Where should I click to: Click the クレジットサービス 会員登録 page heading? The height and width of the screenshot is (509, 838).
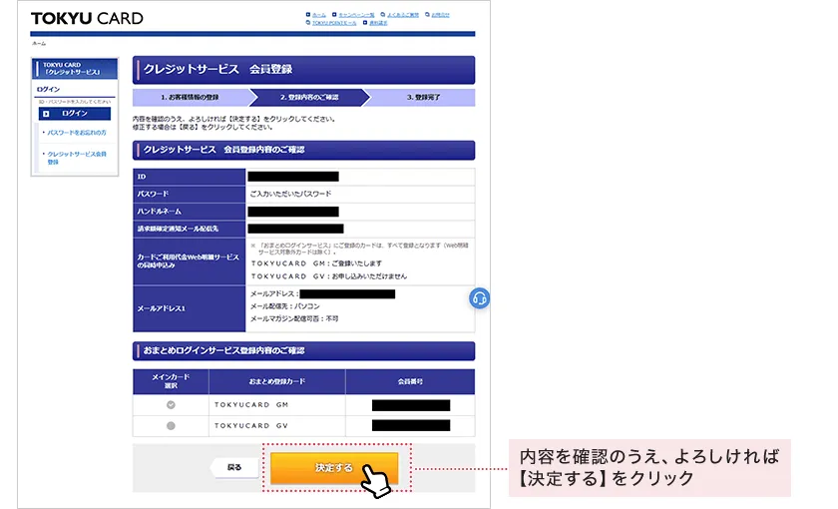point(303,70)
